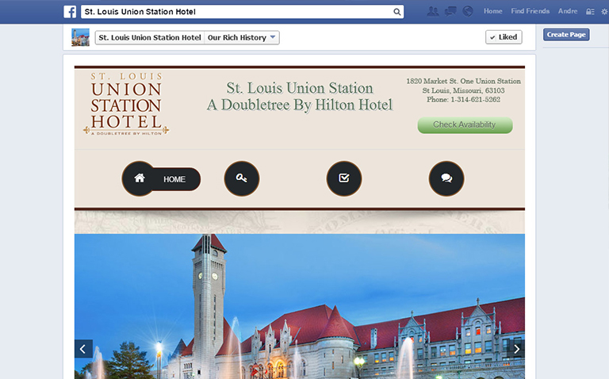Click the chat bubbles circle button

tap(446, 178)
